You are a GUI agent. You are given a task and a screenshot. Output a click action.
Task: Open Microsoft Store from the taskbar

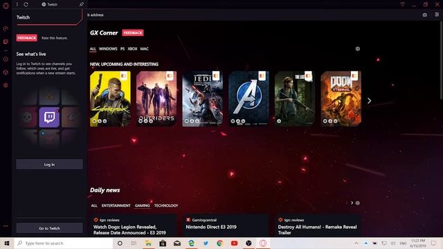[163, 243]
